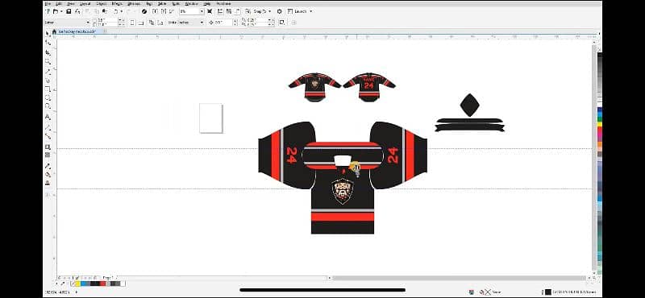This screenshot has height=298, width=645.
Task: Select the Shape tool
Action: pos(48,43)
